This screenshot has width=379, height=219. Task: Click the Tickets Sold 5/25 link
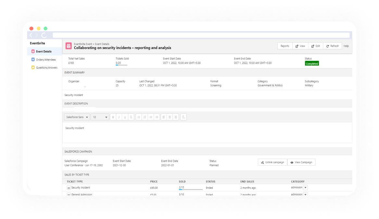point(118,62)
